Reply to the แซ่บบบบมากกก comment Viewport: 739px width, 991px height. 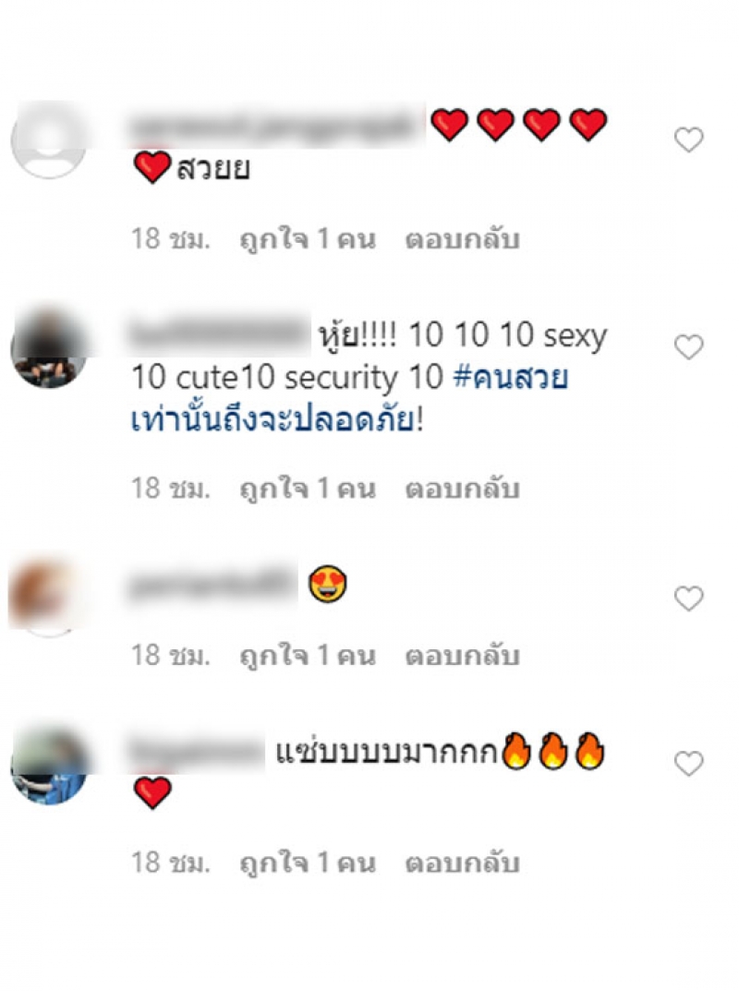462,864
